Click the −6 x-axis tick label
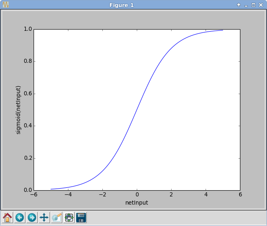This screenshot has height=226, width=267. point(34,195)
